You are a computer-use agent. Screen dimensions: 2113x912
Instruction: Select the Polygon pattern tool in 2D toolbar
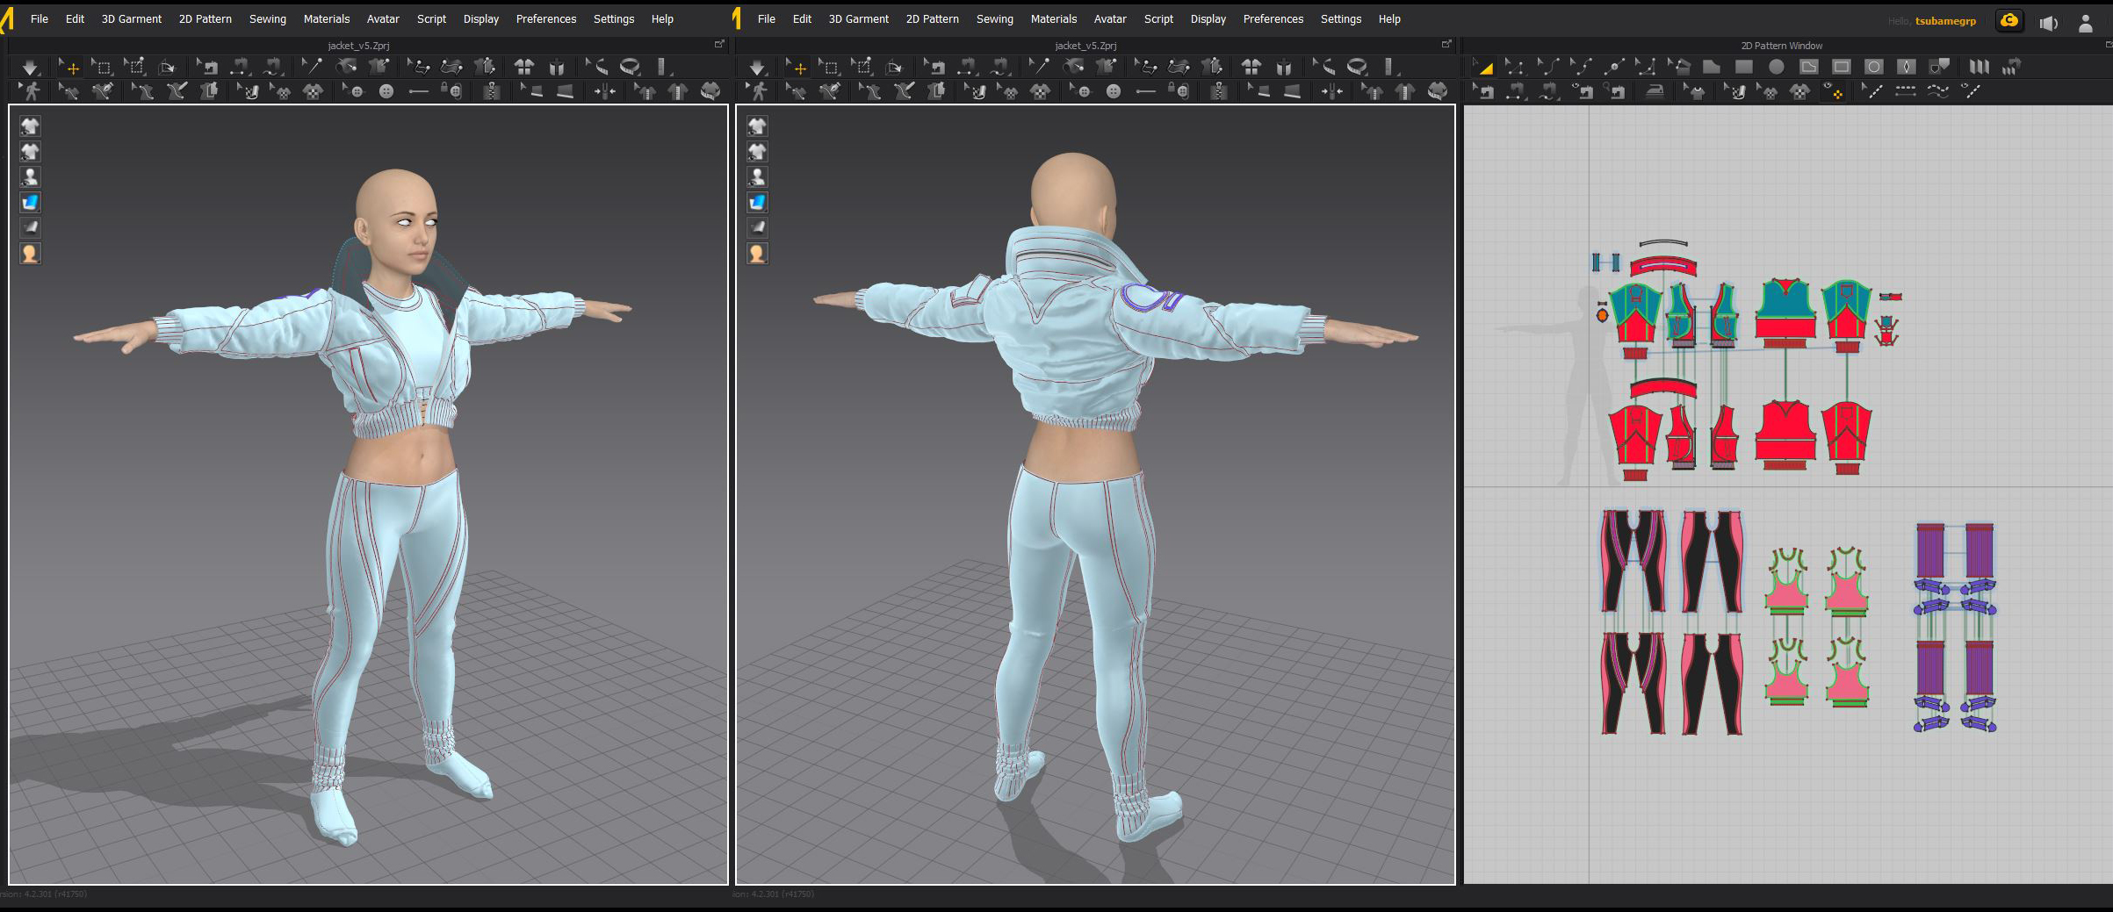[1712, 67]
